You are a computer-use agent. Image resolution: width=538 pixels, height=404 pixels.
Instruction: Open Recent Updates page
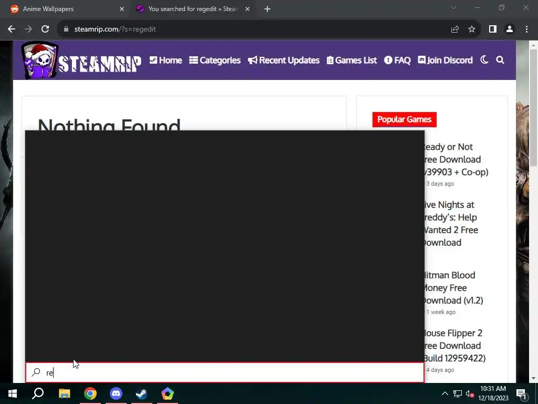coord(284,60)
